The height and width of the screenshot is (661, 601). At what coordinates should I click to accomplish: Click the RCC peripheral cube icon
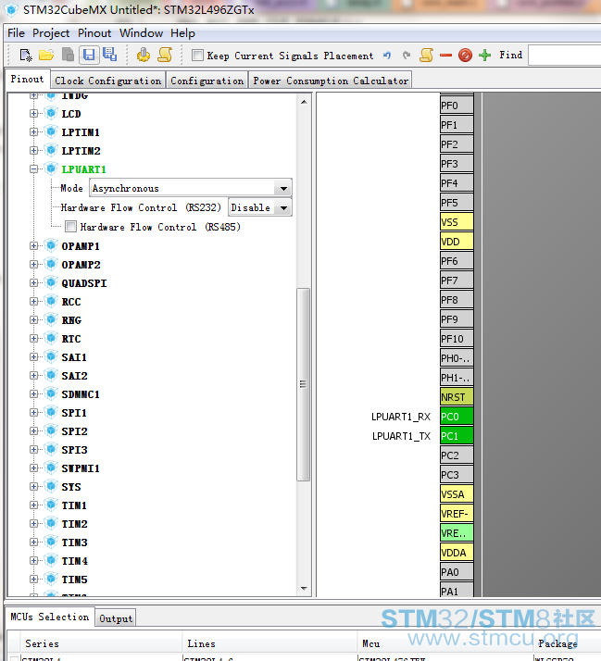pos(51,302)
